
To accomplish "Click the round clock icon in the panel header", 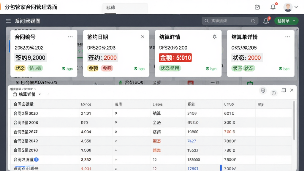I will click(x=274, y=93).
